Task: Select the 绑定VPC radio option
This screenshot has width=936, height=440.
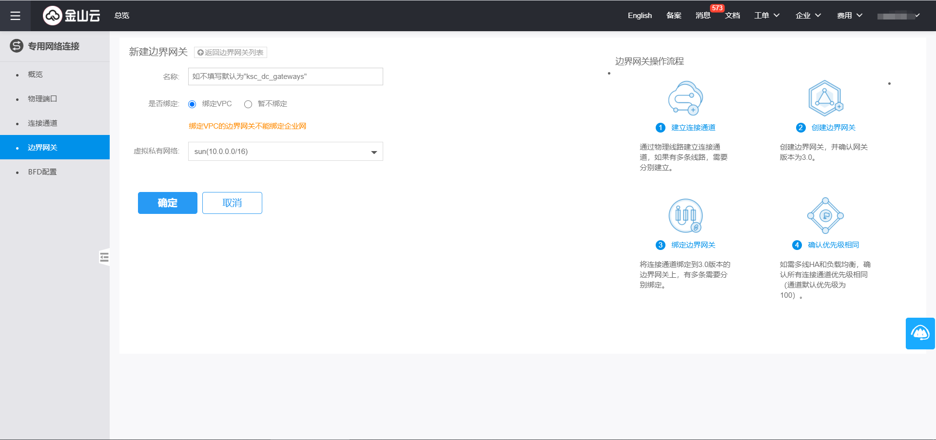Action: (192, 104)
